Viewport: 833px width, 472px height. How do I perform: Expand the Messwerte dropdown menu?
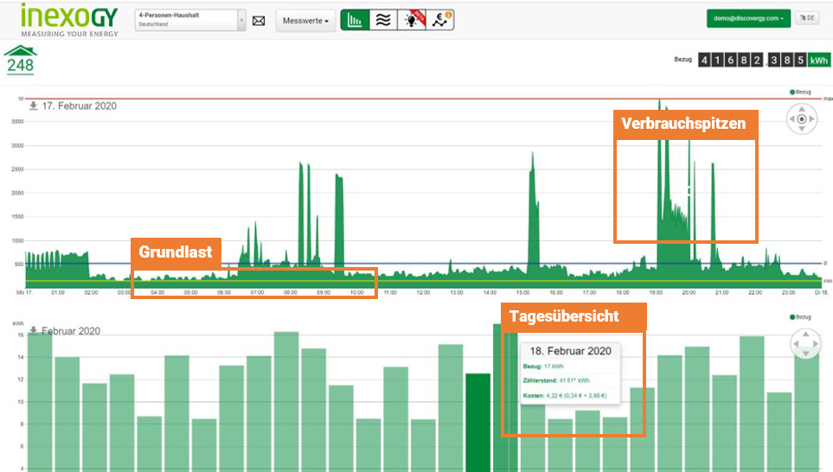(x=306, y=20)
